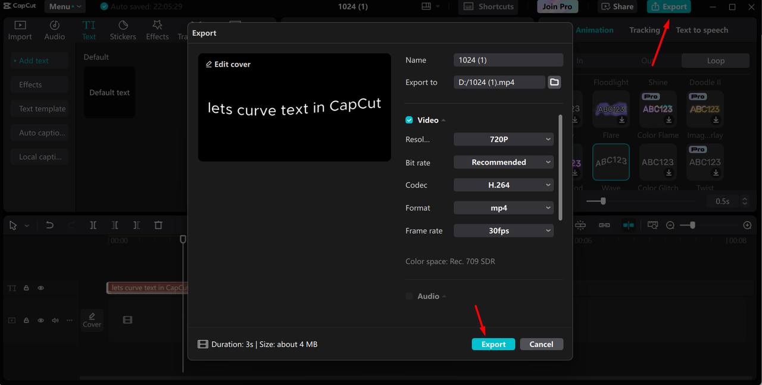Download the Color Flame animation
This screenshot has width=762, height=385.
coord(669,120)
